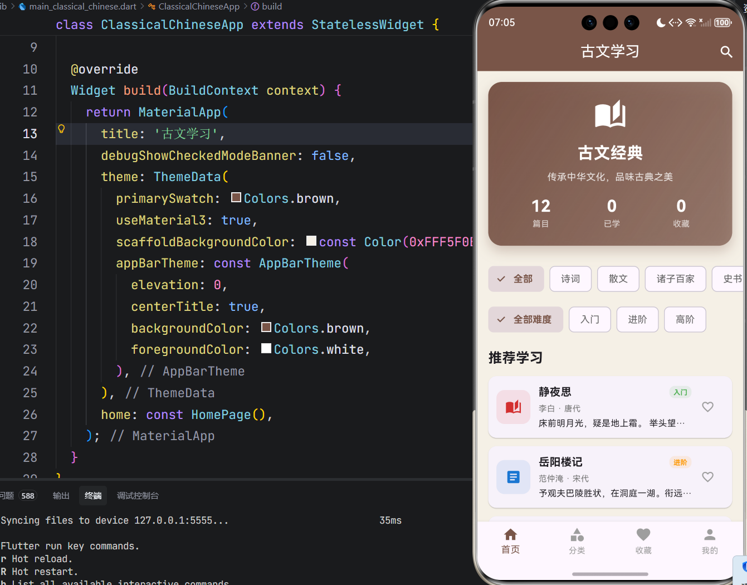747x585 pixels.
Task: Click the 0 已学 statistic
Action: 612,213
